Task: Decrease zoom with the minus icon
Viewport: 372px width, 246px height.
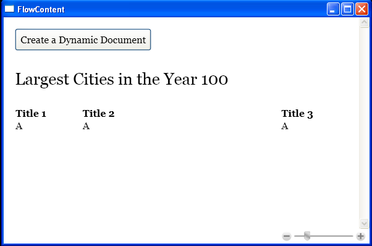Action: click(x=287, y=236)
